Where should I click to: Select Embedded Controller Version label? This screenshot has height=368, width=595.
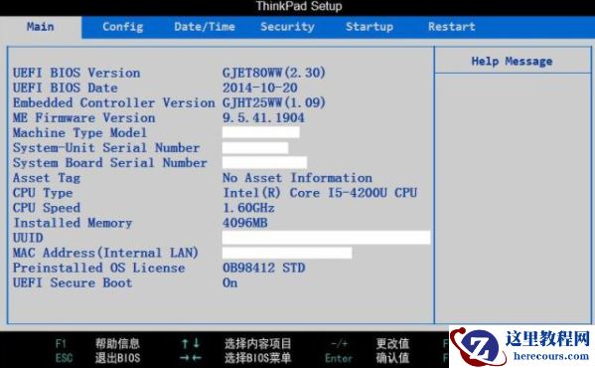[x=114, y=102]
